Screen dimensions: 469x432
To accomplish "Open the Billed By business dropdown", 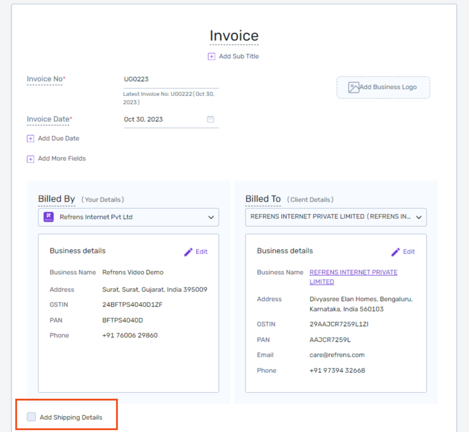I will pos(129,217).
